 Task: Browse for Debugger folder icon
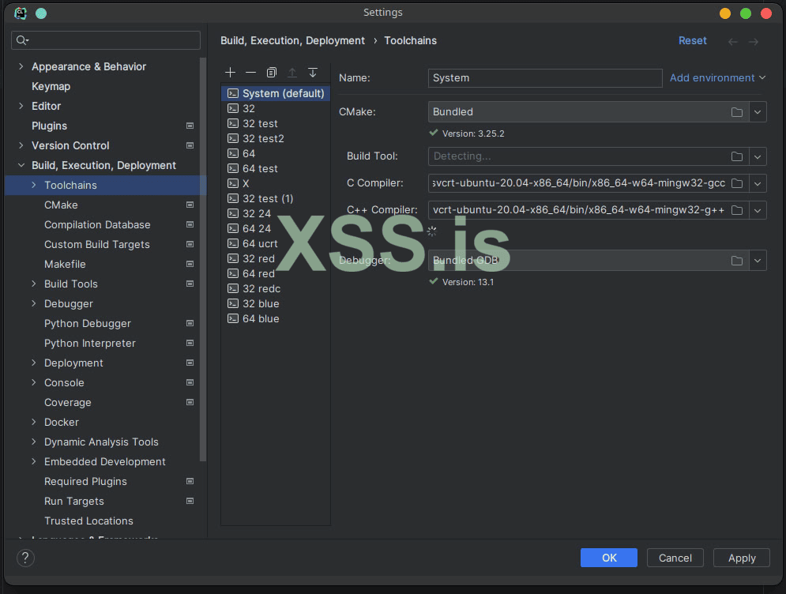(x=736, y=261)
